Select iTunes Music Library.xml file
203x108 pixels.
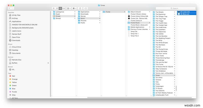139,25
